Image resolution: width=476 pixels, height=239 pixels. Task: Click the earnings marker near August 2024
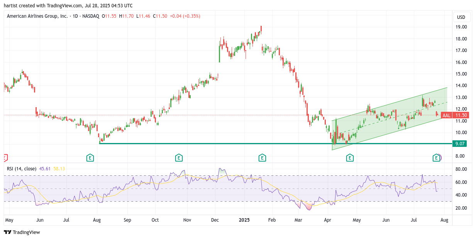click(x=90, y=157)
